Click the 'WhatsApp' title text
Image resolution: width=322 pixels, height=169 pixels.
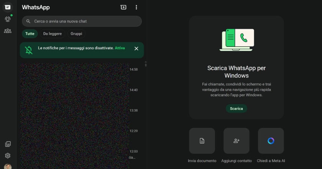(36, 7)
